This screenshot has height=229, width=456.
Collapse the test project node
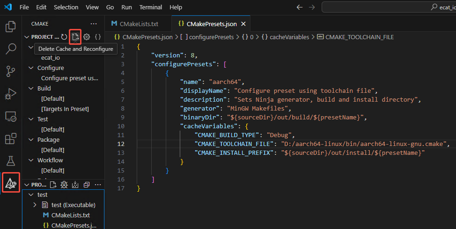tap(31, 195)
